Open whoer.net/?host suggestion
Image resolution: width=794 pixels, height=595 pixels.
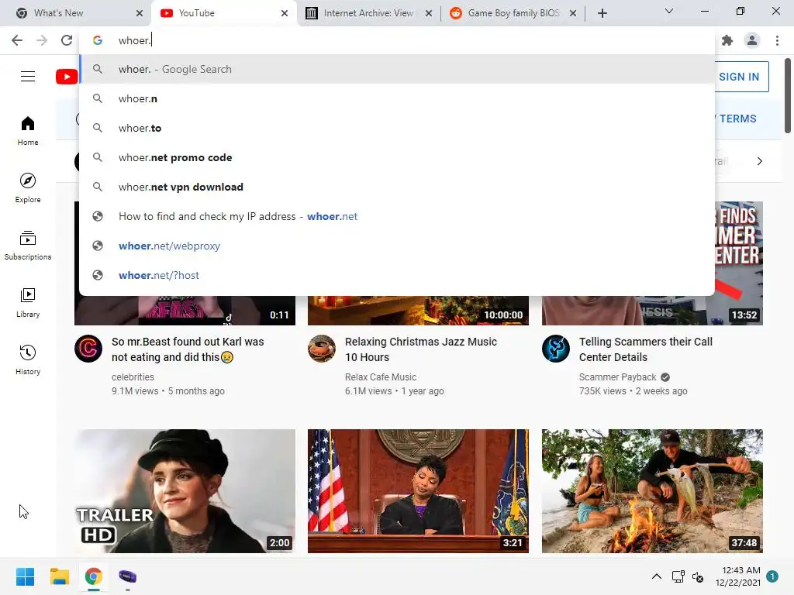click(397, 275)
